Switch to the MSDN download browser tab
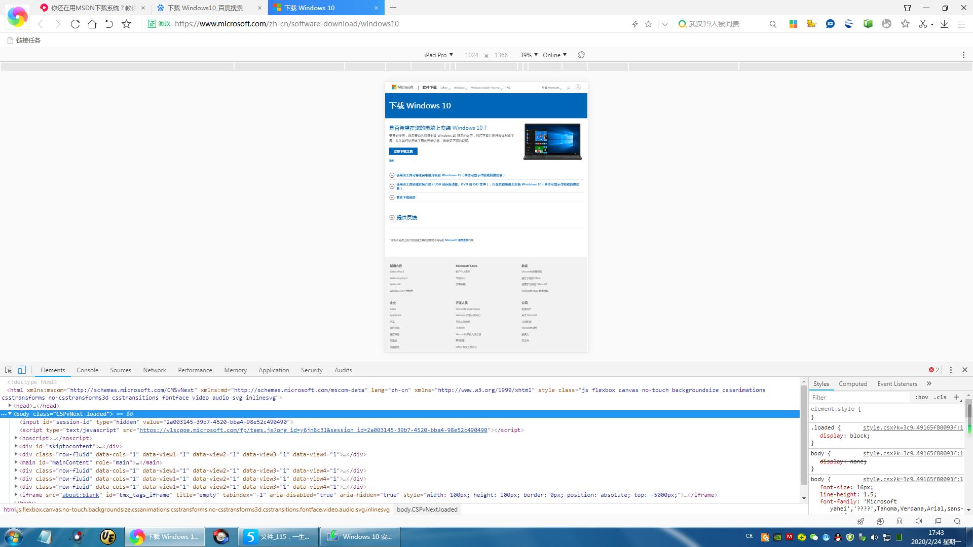The width and height of the screenshot is (973, 547). pos(93,8)
